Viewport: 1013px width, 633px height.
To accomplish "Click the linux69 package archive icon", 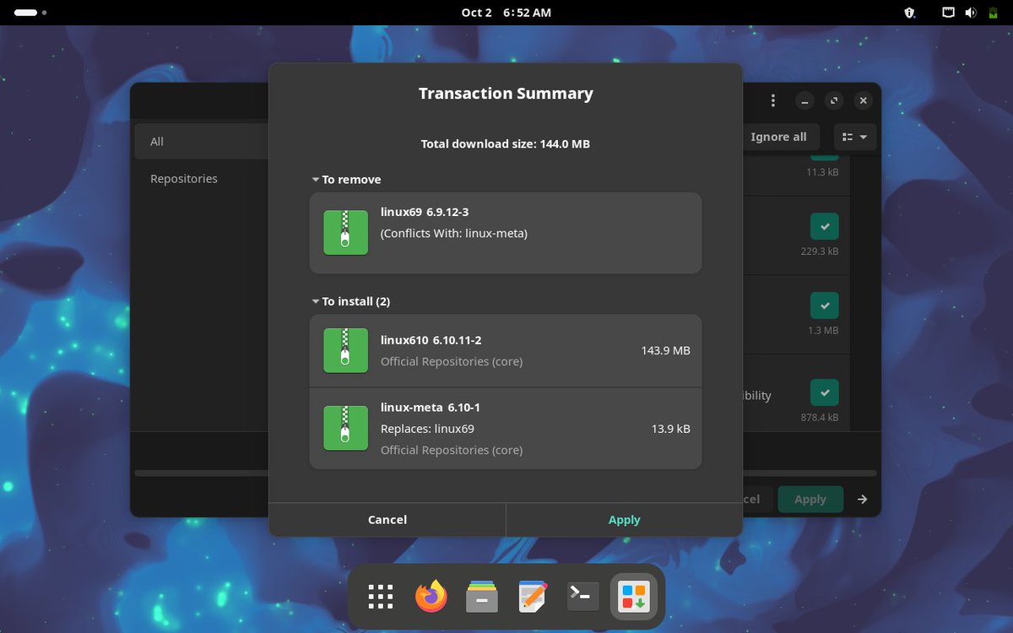I will (345, 232).
